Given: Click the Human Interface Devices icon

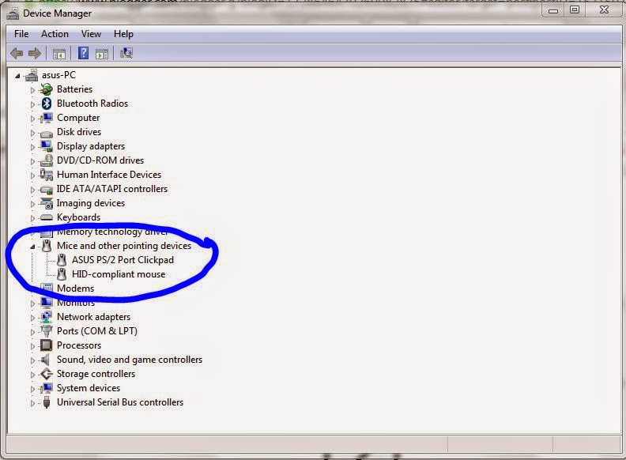Looking at the screenshot, I should [x=47, y=175].
